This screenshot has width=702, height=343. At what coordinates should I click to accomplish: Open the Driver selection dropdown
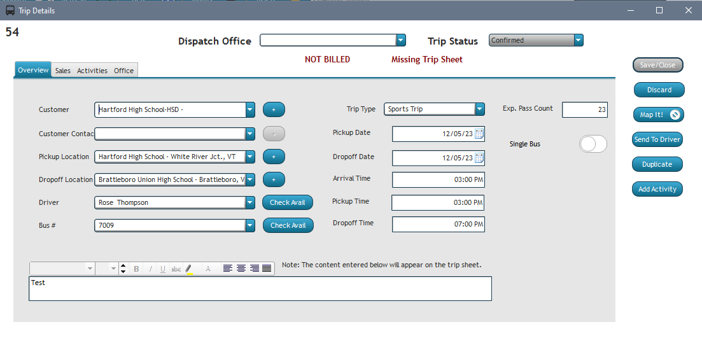click(x=250, y=202)
